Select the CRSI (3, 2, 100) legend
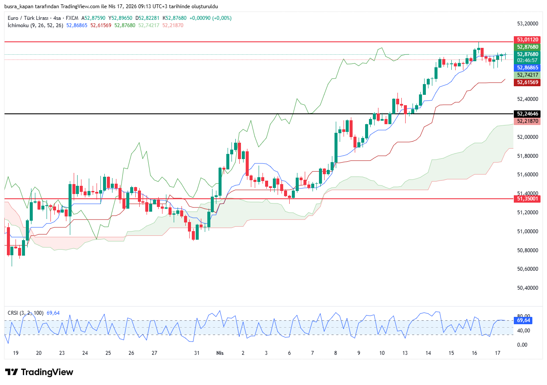 [x=25, y=313]
